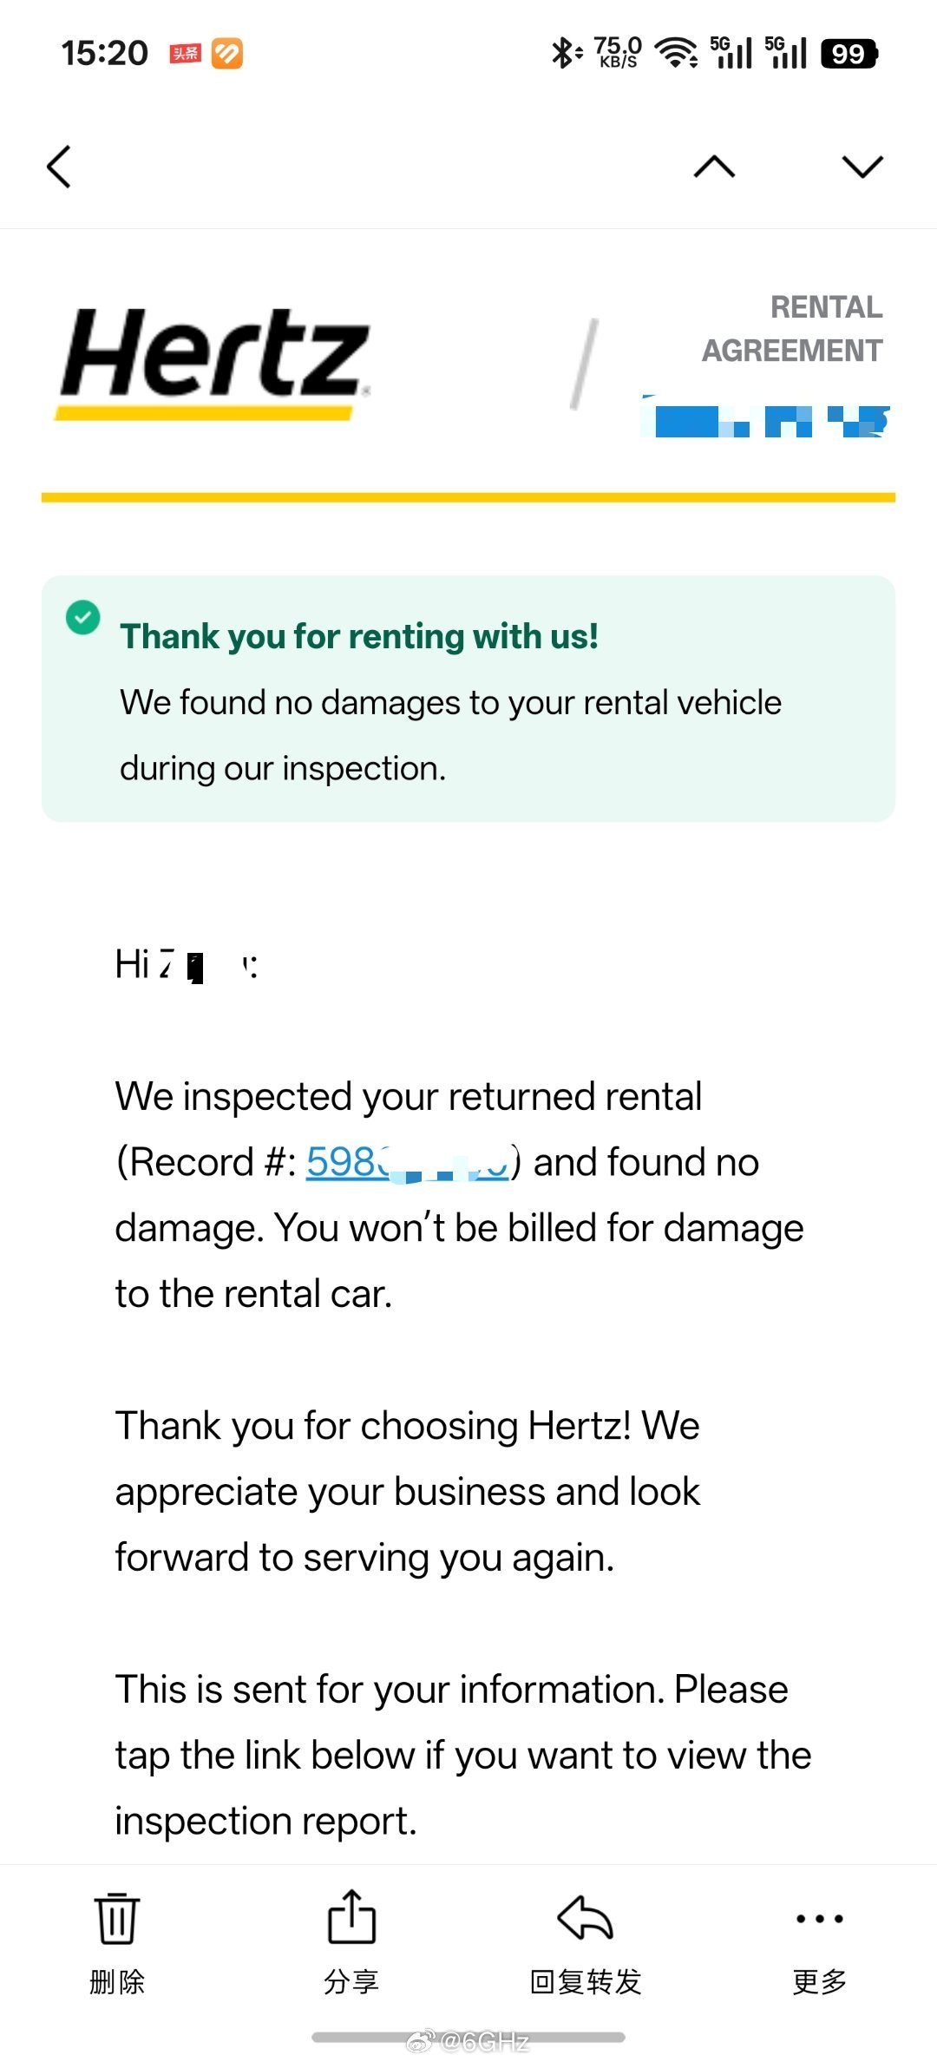This screenshot has height=2062, width=937.
Task: Open previous email with up chevron
Action: click(x=715, y=167)
